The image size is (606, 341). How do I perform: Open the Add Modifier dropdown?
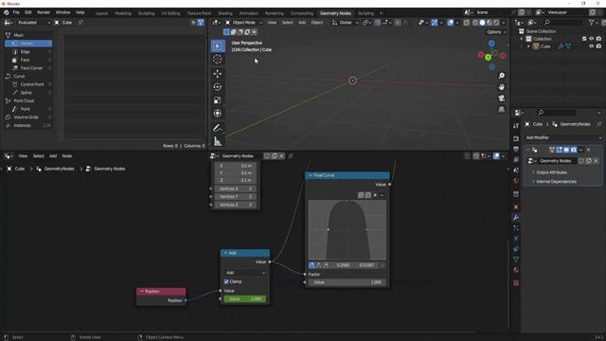(563, 137)
